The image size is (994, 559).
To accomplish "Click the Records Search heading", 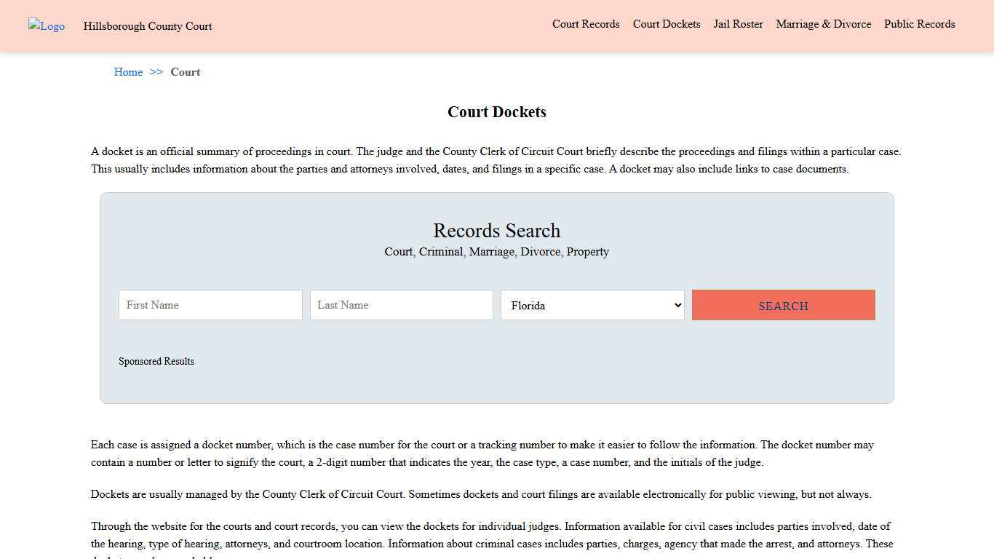I will pos(496,231).
